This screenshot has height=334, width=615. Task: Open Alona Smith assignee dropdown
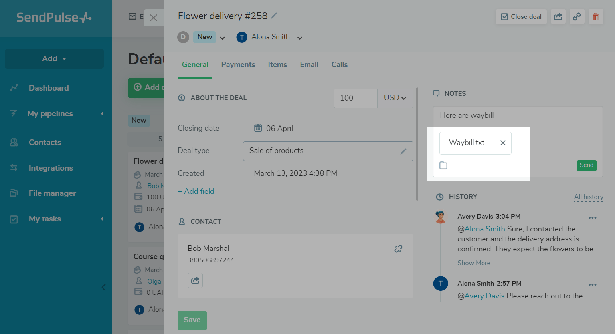tap(300, 38)
